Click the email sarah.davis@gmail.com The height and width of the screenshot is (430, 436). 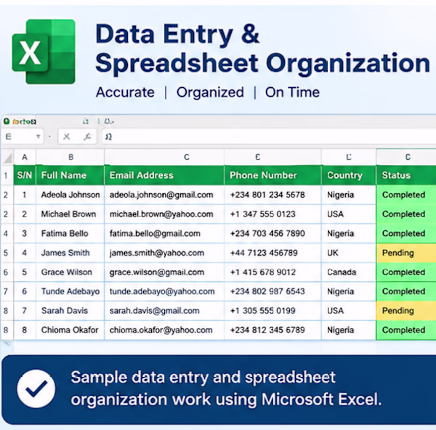point(155,310)
